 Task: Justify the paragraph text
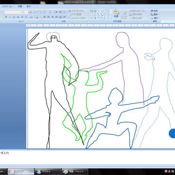[56, 17]
